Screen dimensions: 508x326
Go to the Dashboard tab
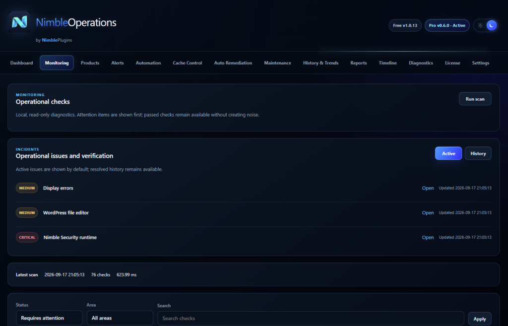(21, 63)
